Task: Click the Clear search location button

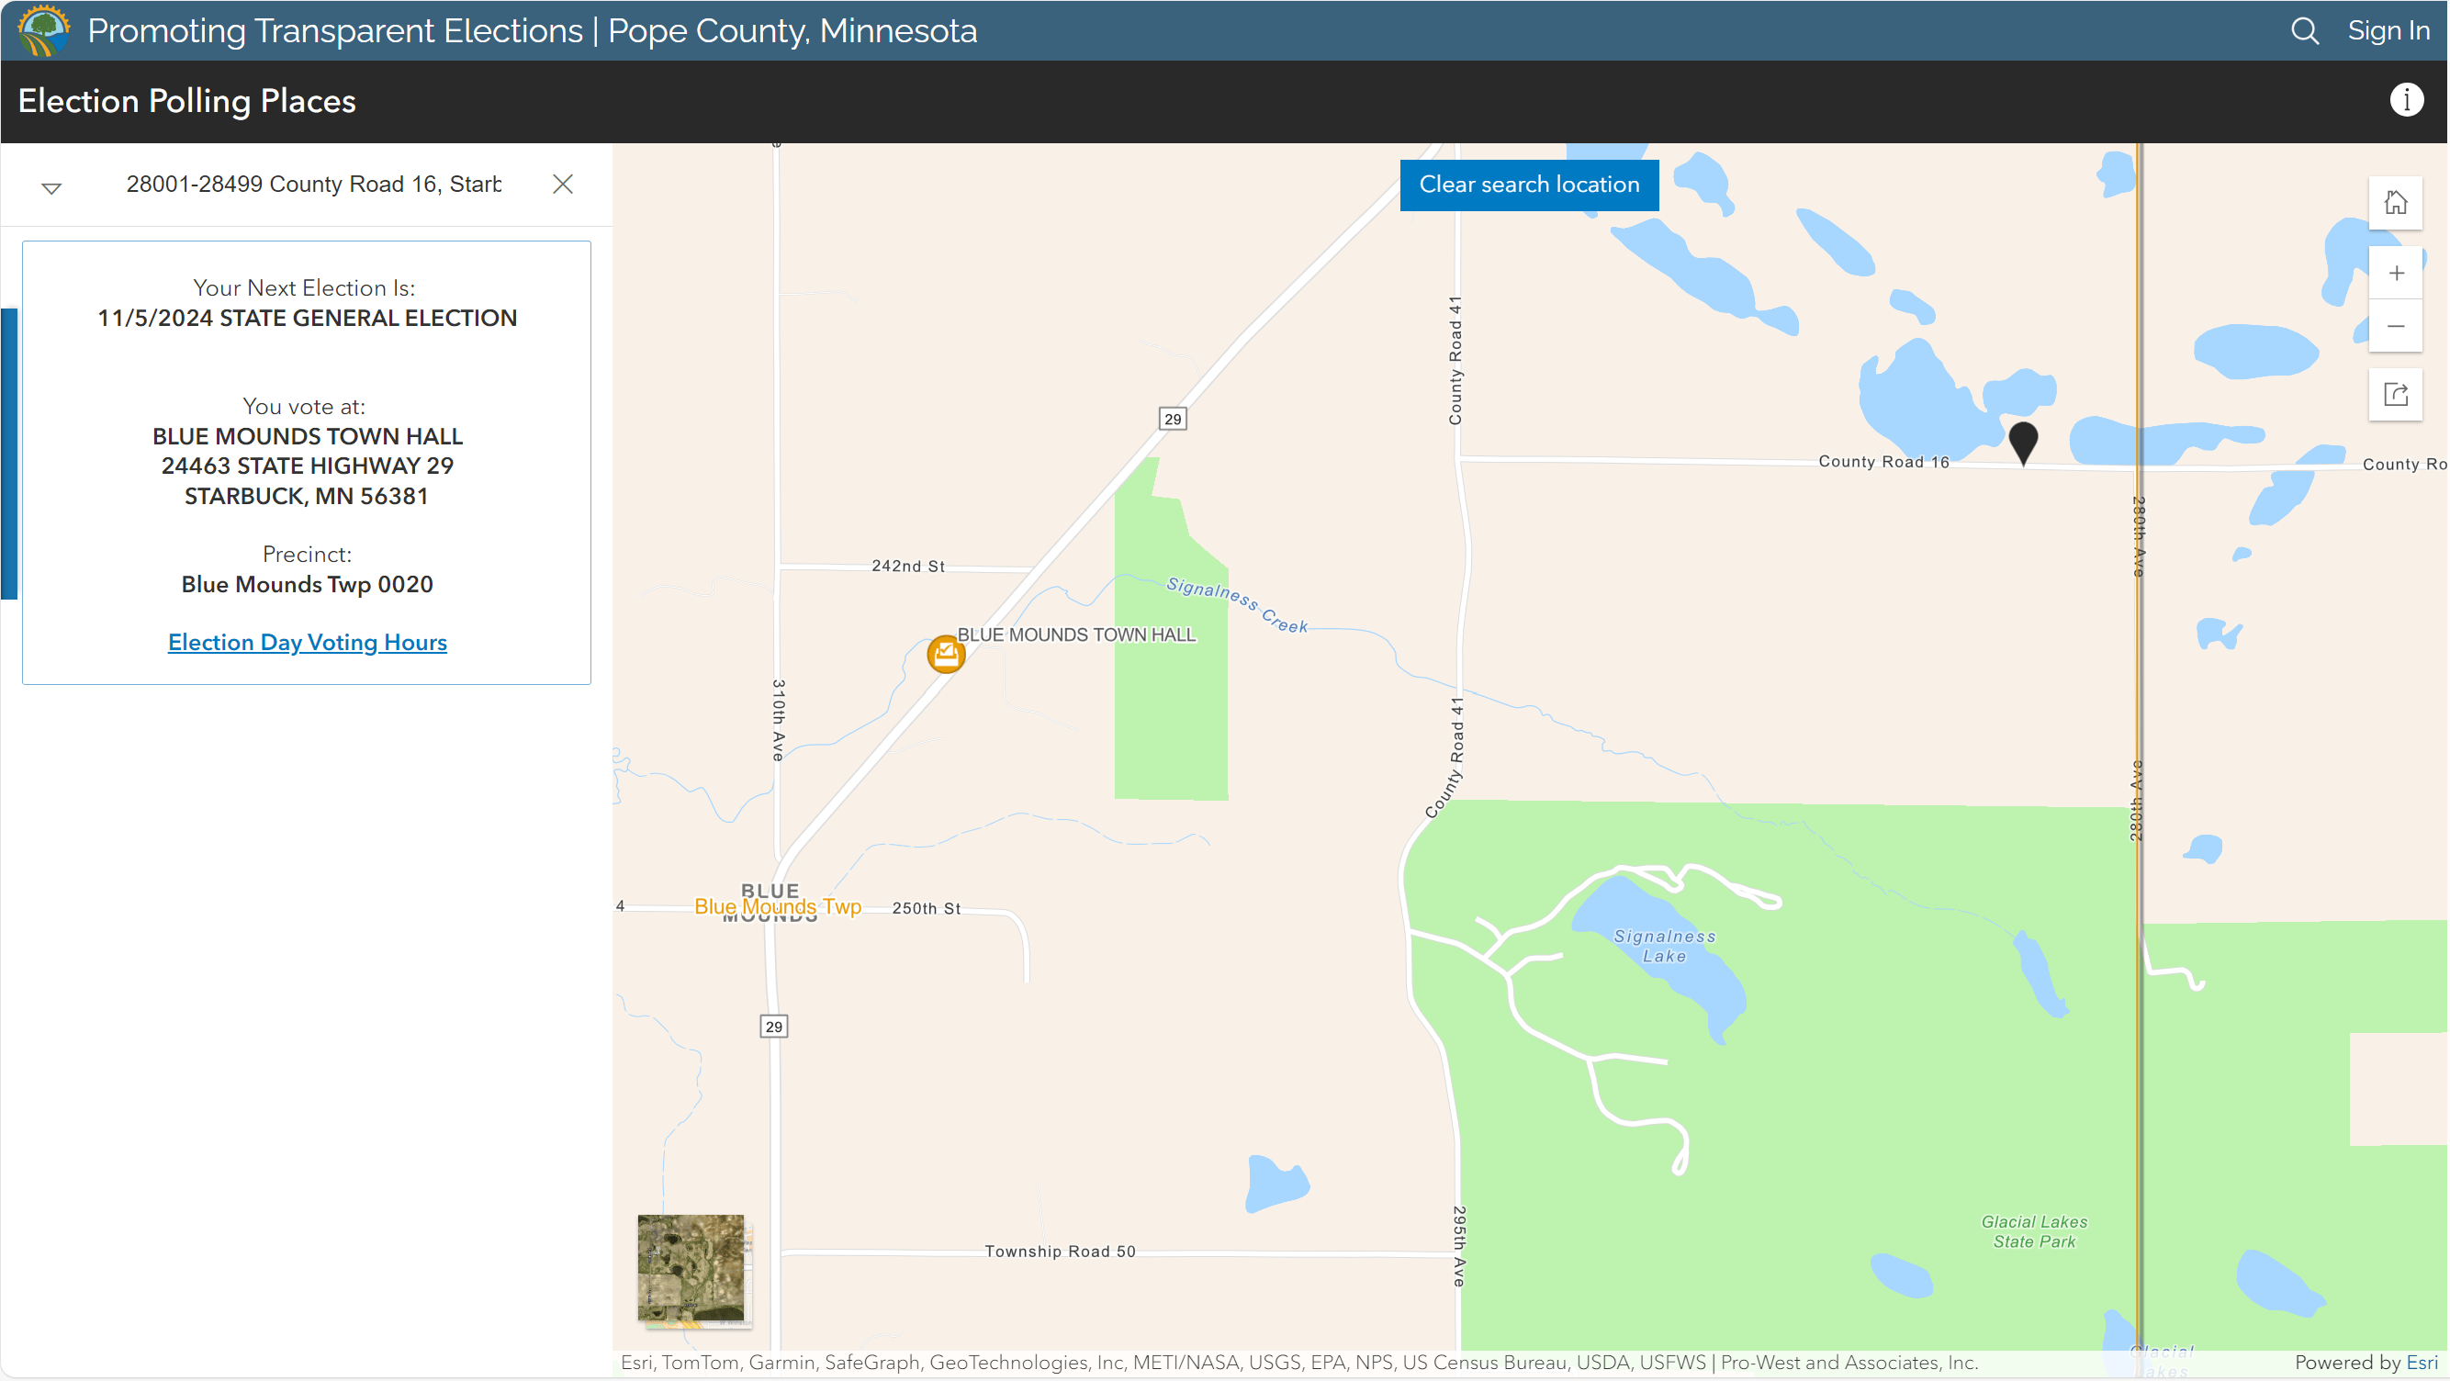Action: 1527,185
